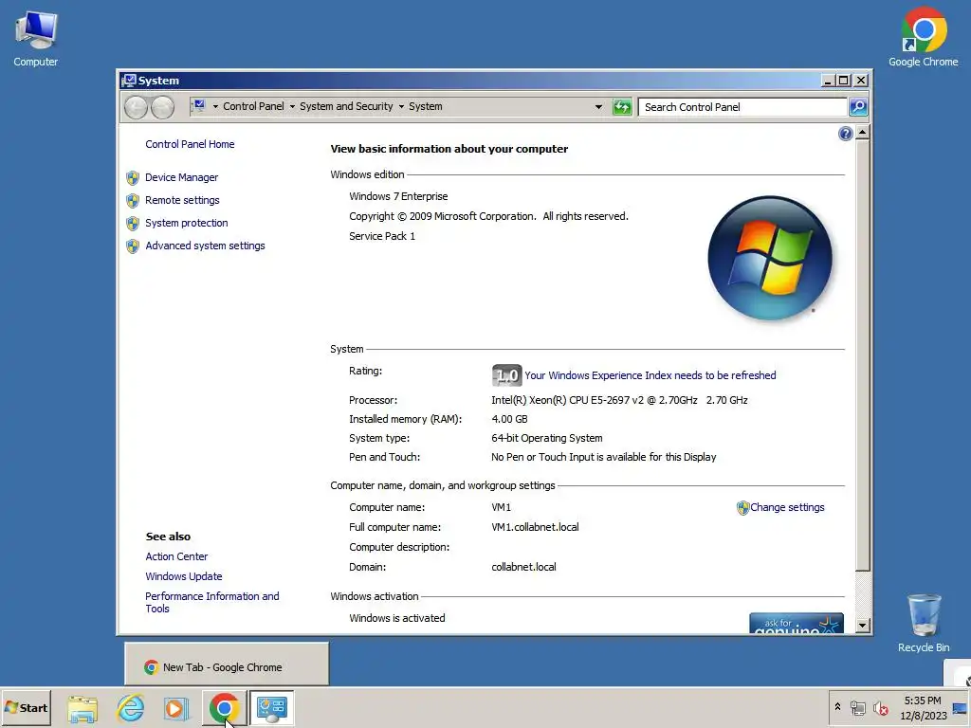Go to Control Panel Home
Viewport: 971px width, 728px height.
click(190, 144)
